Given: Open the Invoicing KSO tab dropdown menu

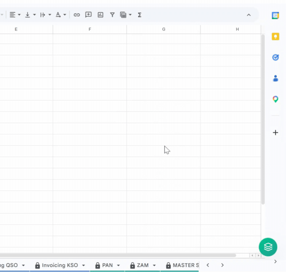Looking at the screenshot, I should tap(83, 265).
